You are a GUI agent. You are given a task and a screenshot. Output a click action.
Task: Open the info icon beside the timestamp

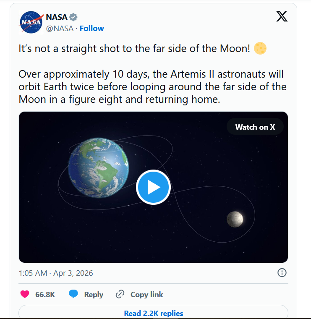[282, 273]
